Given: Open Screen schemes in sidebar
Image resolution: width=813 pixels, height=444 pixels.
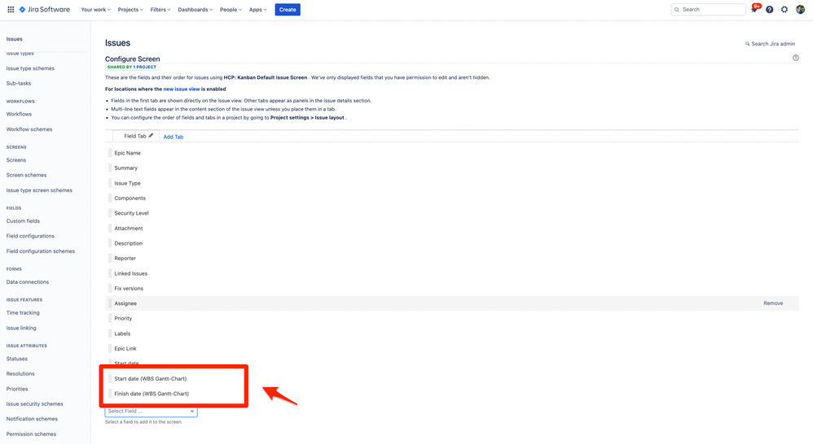Looking at the screenshot, I should pyautogui.click(x=26, y=175).
